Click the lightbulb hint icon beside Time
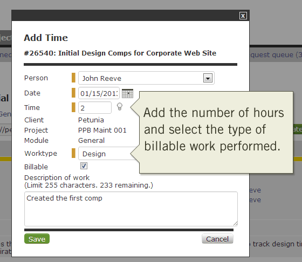The width and height of the screenshot is (302, 262). (x=120, y=106)
